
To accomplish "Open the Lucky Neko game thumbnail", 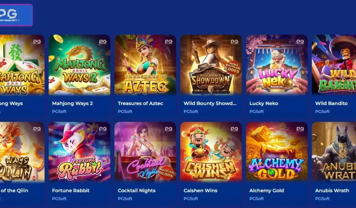I will [277, 65].
